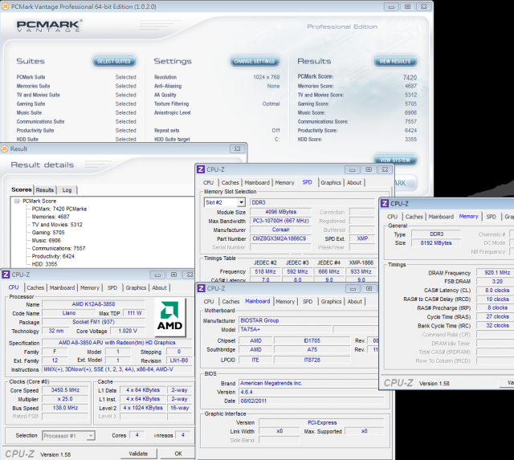The height and width of the screenshot is (460, 514).
Task: Click the AMD processor logo
Action: pyautogui.click(x=169, y=317)
